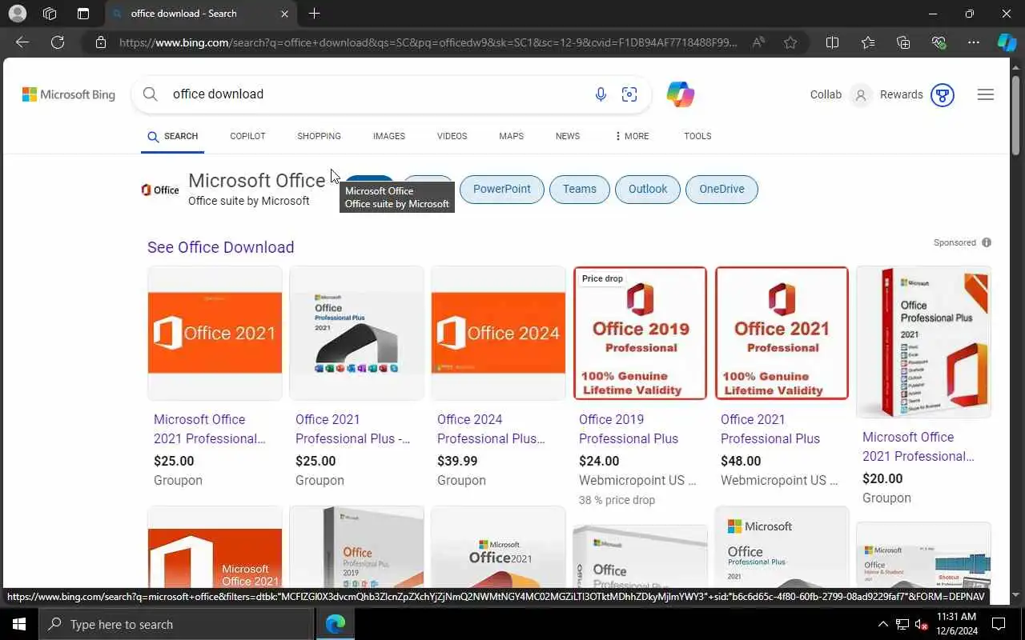Open the colorful Copilot icon beside search box
The image size is (1025, 640).
point(680,94)
